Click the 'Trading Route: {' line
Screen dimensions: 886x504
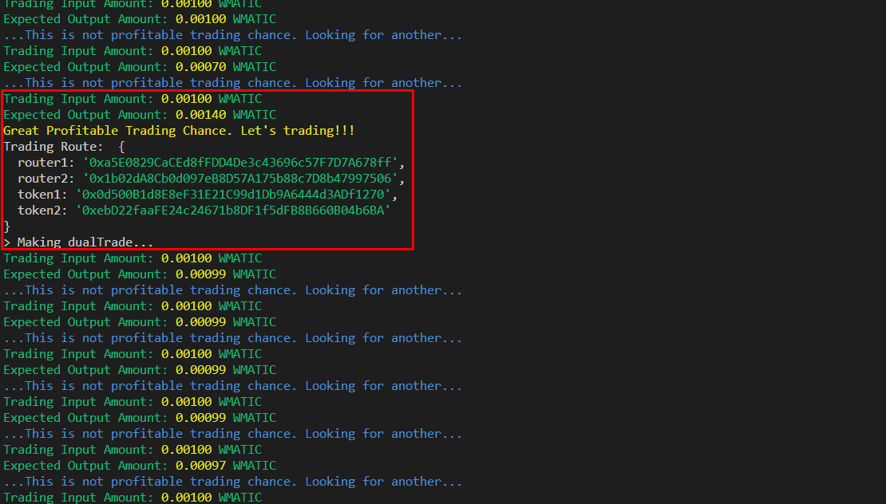64,147
